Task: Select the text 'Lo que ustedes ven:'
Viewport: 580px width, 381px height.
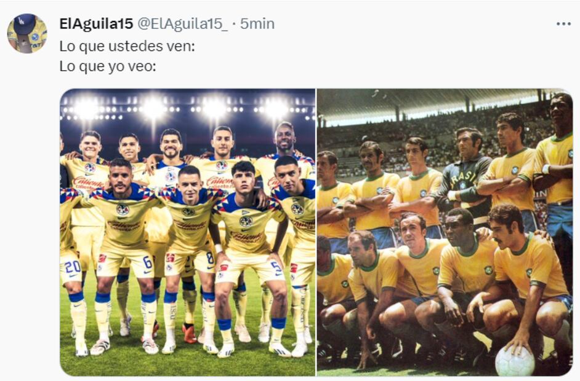Action: point(127,47)
